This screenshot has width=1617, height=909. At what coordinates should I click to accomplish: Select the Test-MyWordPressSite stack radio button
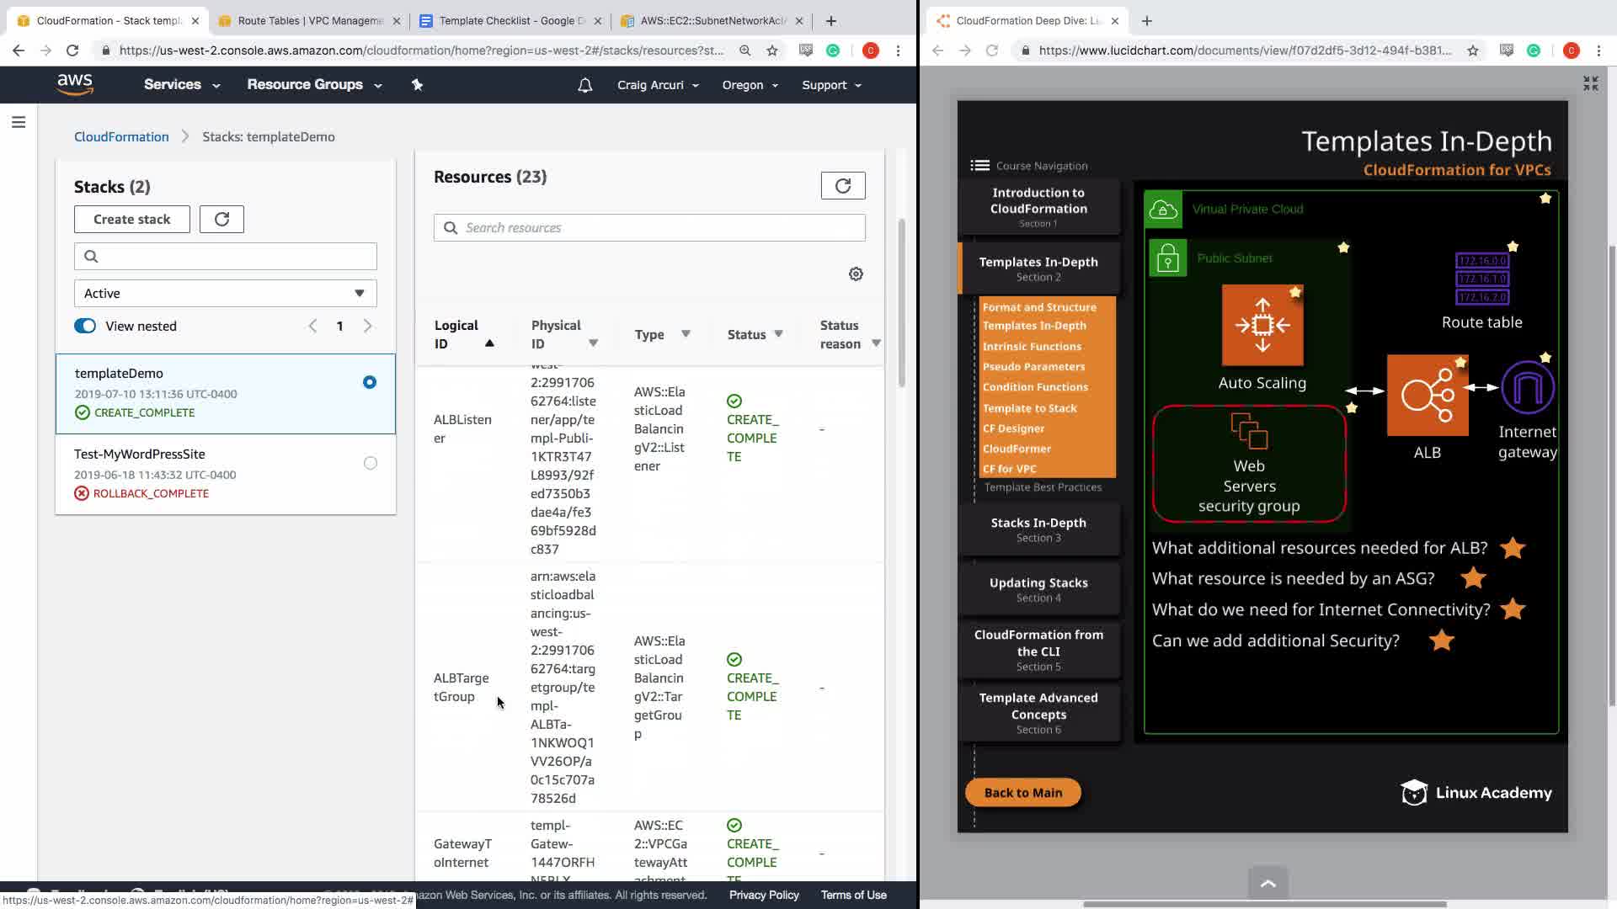click(370, 464)
